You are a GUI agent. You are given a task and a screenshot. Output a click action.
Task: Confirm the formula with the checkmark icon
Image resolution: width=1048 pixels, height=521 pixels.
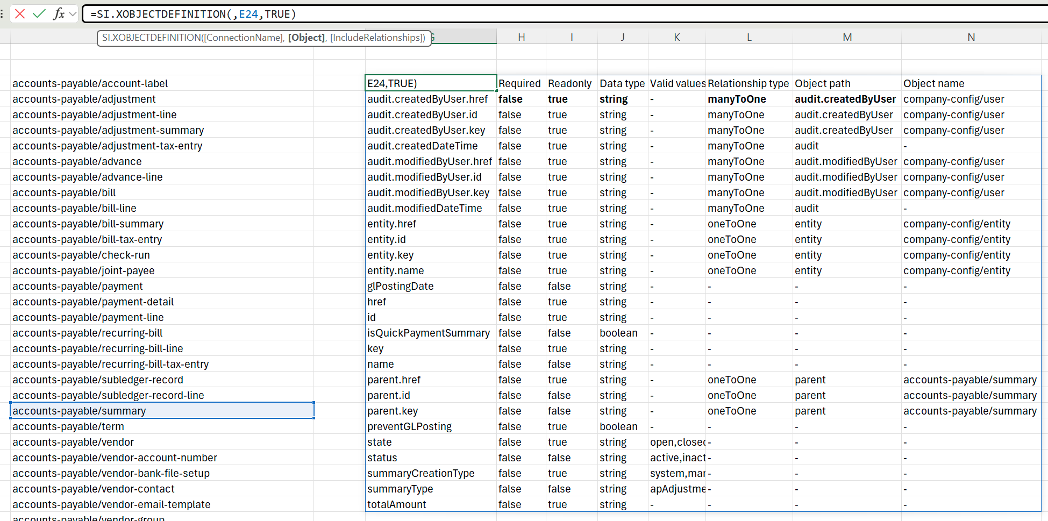click(39, 14)
